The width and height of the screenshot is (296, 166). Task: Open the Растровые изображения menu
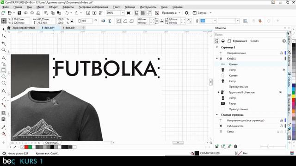[93, 7]
